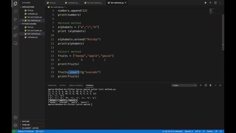Select the list methods.py tab
Screen dimensions: 236x133
[x=117, y=3]
